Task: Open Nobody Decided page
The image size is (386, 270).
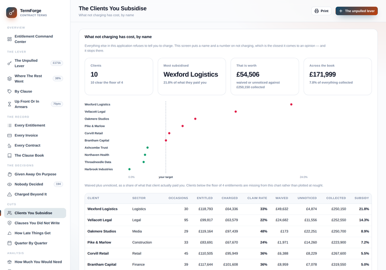Action: 35,184
